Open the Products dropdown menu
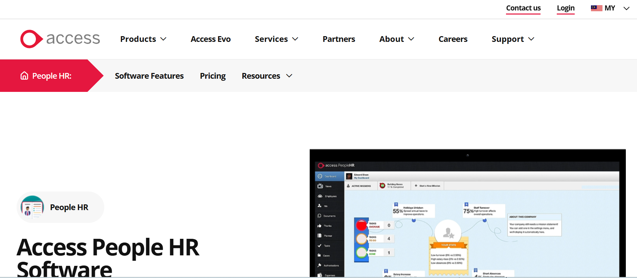The height and width of the screenshot is (278, 637). point(143,39)
